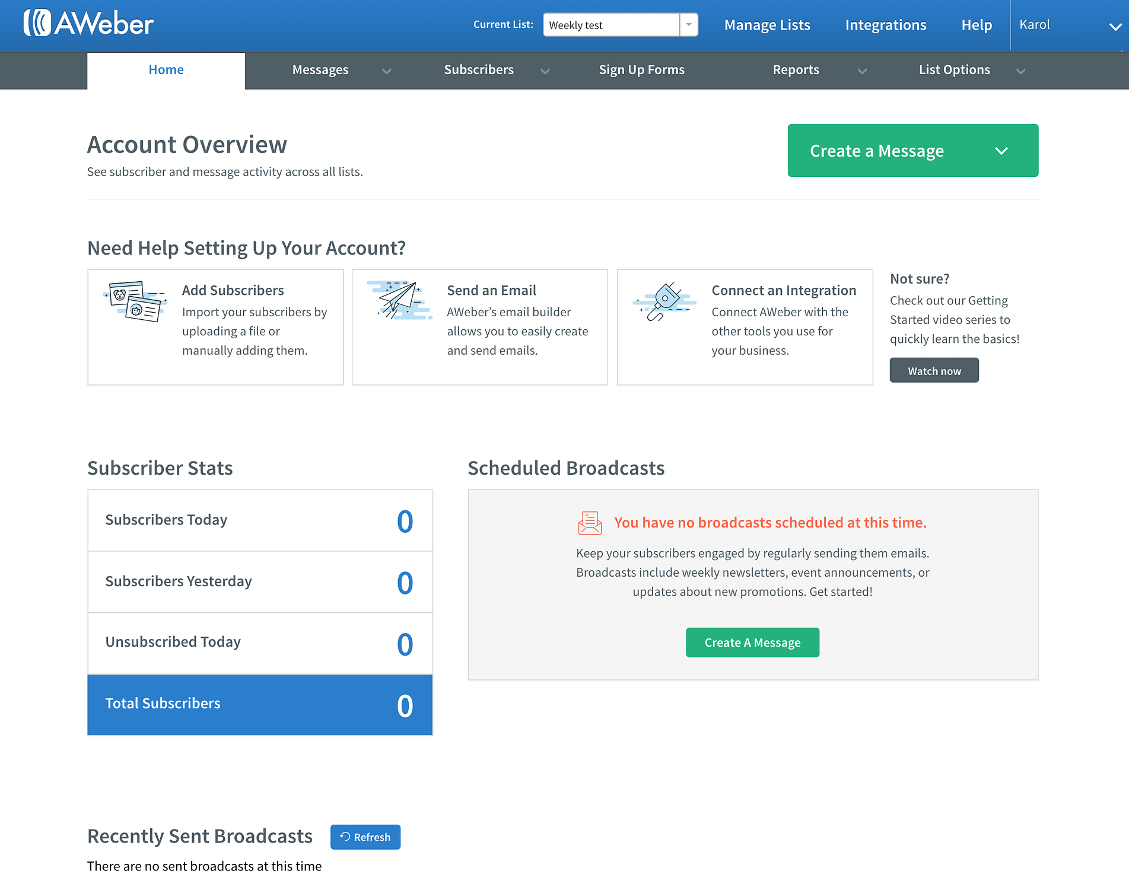Switch to the Home tab
Viewport: 1129px width, 890px height.
coord(166,70)
